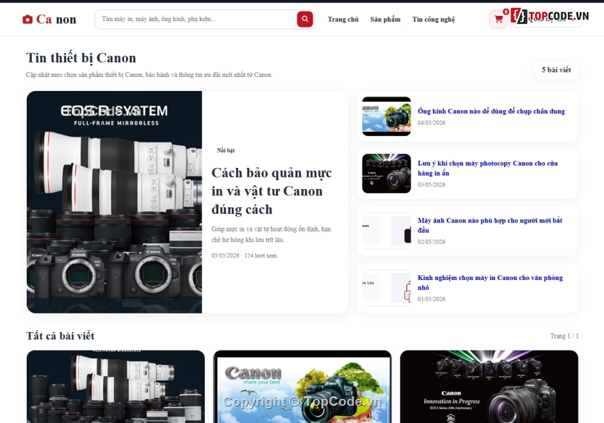
Task: Open the Tin công nghệ menu item
Action: pos(434,19)
